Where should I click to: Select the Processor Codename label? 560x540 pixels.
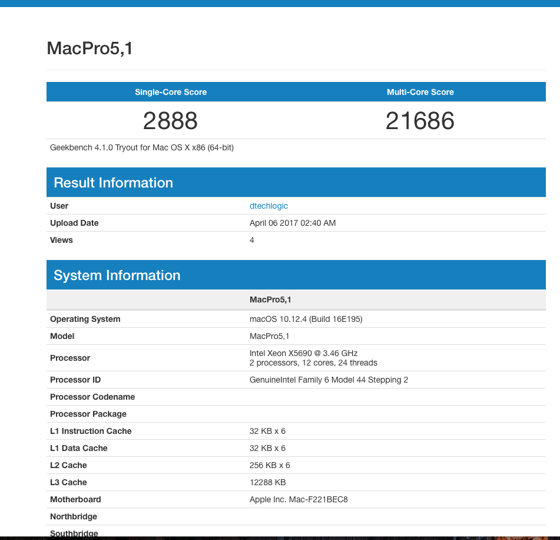(92, 397)
